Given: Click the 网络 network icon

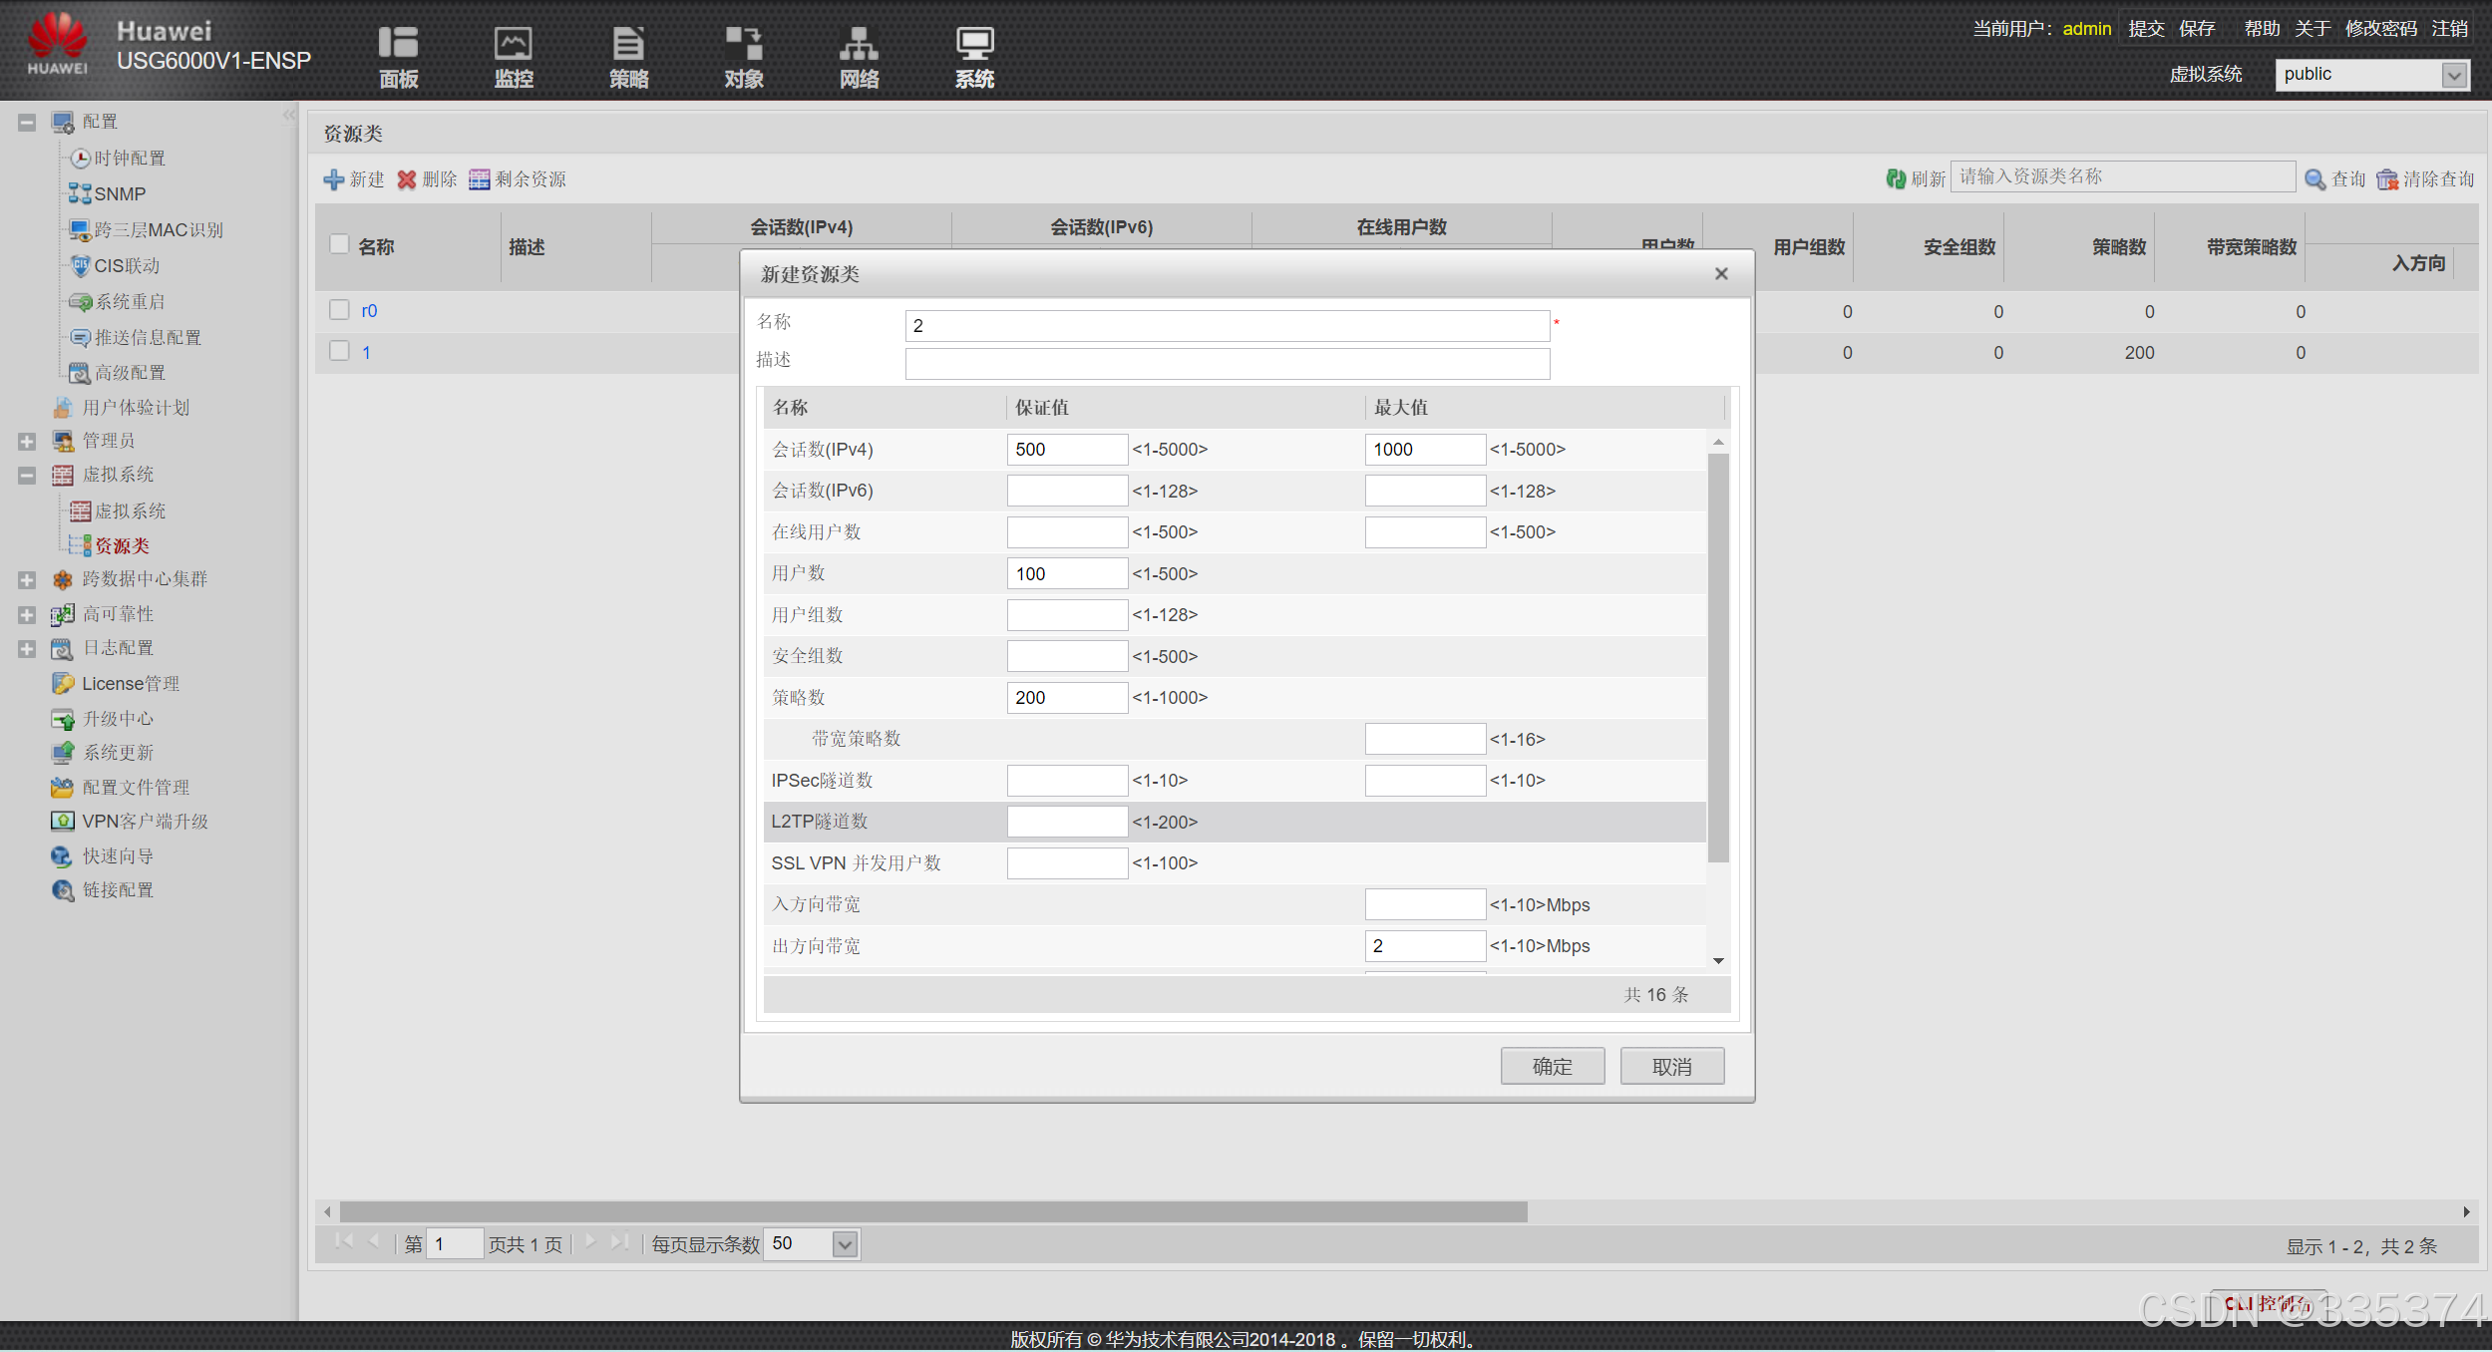Looking at the screenshot, I should pos(859,44).
